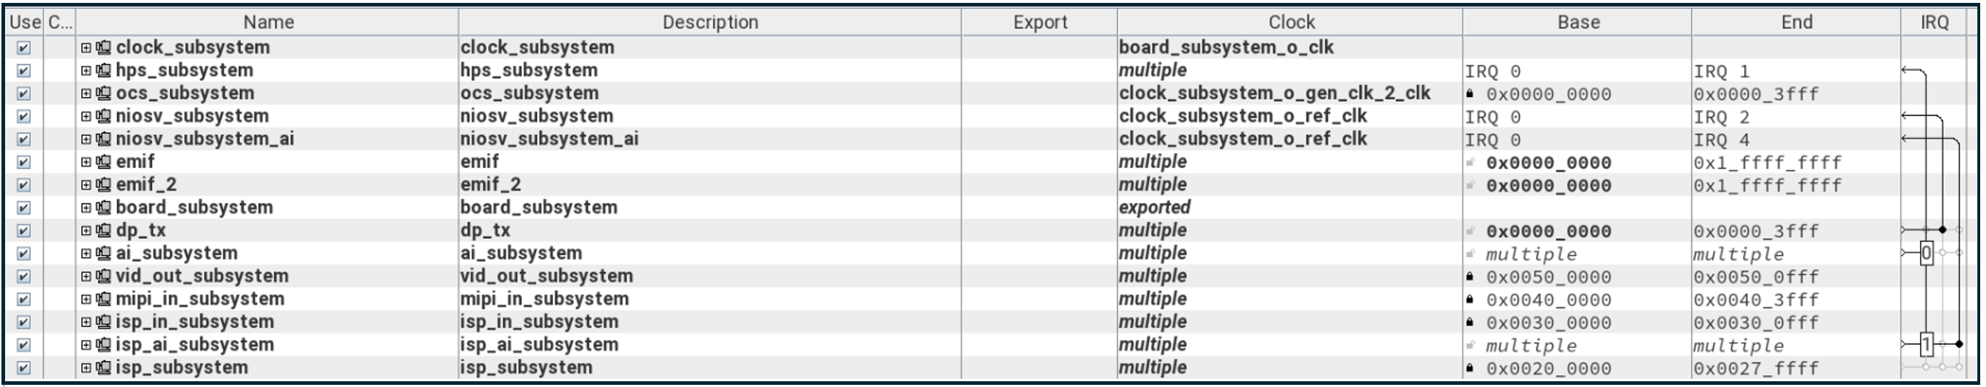Select the isp_ai_subsystem row name
Screen dimensions: 1986x387
(194, 345)
